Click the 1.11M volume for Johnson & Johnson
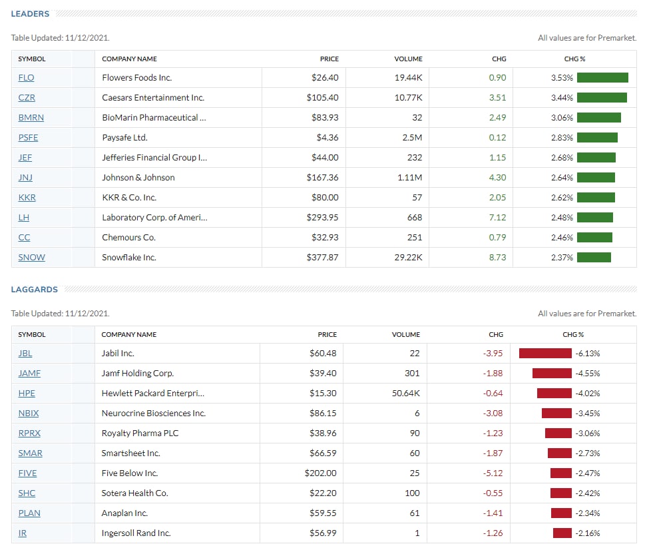The height and width of the screenshot is (552, 647). point(410,178)
